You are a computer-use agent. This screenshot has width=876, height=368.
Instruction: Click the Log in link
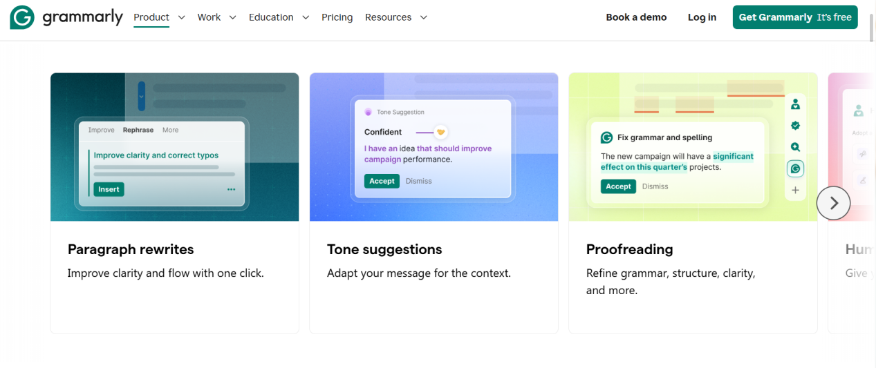coord(702,17)
